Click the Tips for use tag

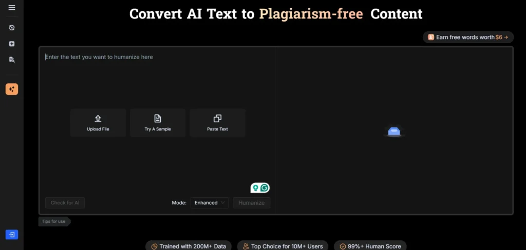54,222
